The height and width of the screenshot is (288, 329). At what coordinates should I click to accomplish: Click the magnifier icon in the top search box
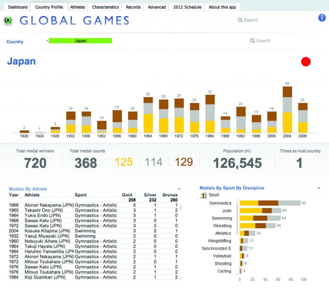[x=240, y=20]
